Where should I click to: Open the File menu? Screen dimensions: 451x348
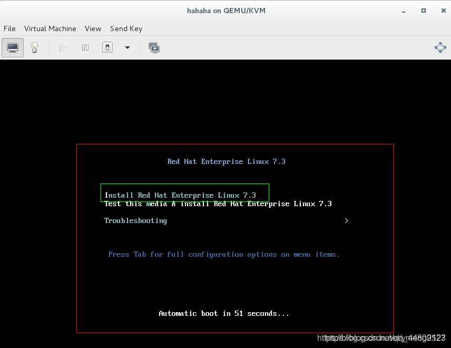9,29
